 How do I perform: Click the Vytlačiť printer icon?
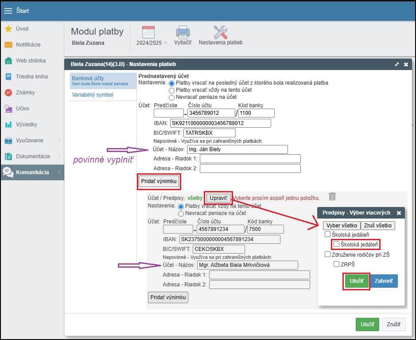183,33
